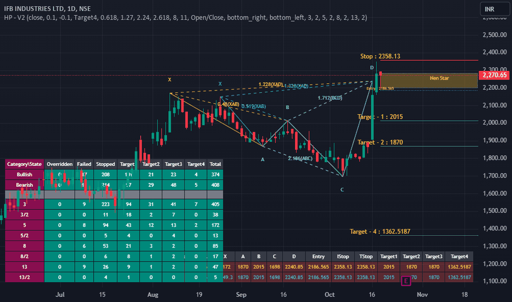Click the 'Target - 1 : 2015' label
The height and width of the screenshot is (302, 512).
[380, 117]
